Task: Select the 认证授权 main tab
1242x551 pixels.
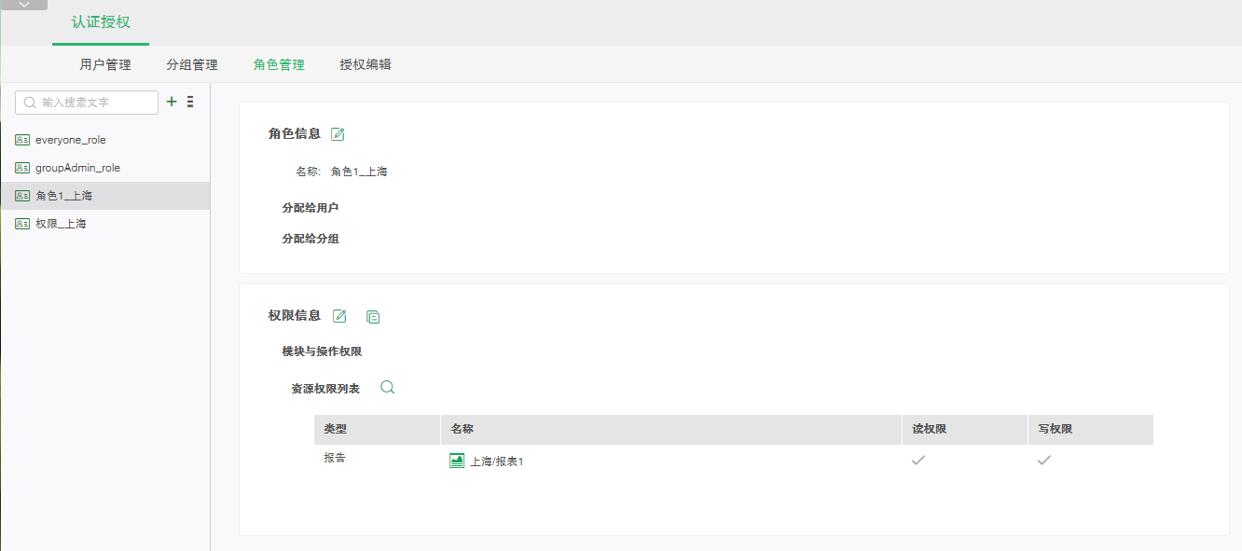Action: point(101,22)
